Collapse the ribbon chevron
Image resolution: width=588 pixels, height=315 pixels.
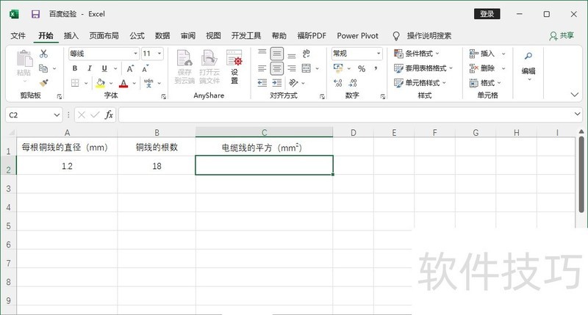tap(575, 95)
